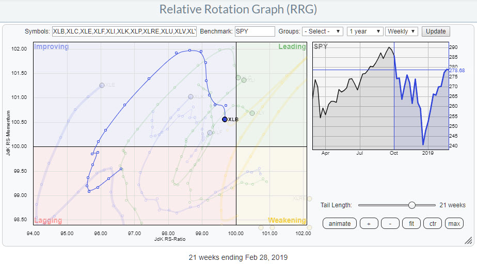This screenshot has height=264, width=477.
Task: Click the Tail Length slider handle
Action: coord(411,205)
